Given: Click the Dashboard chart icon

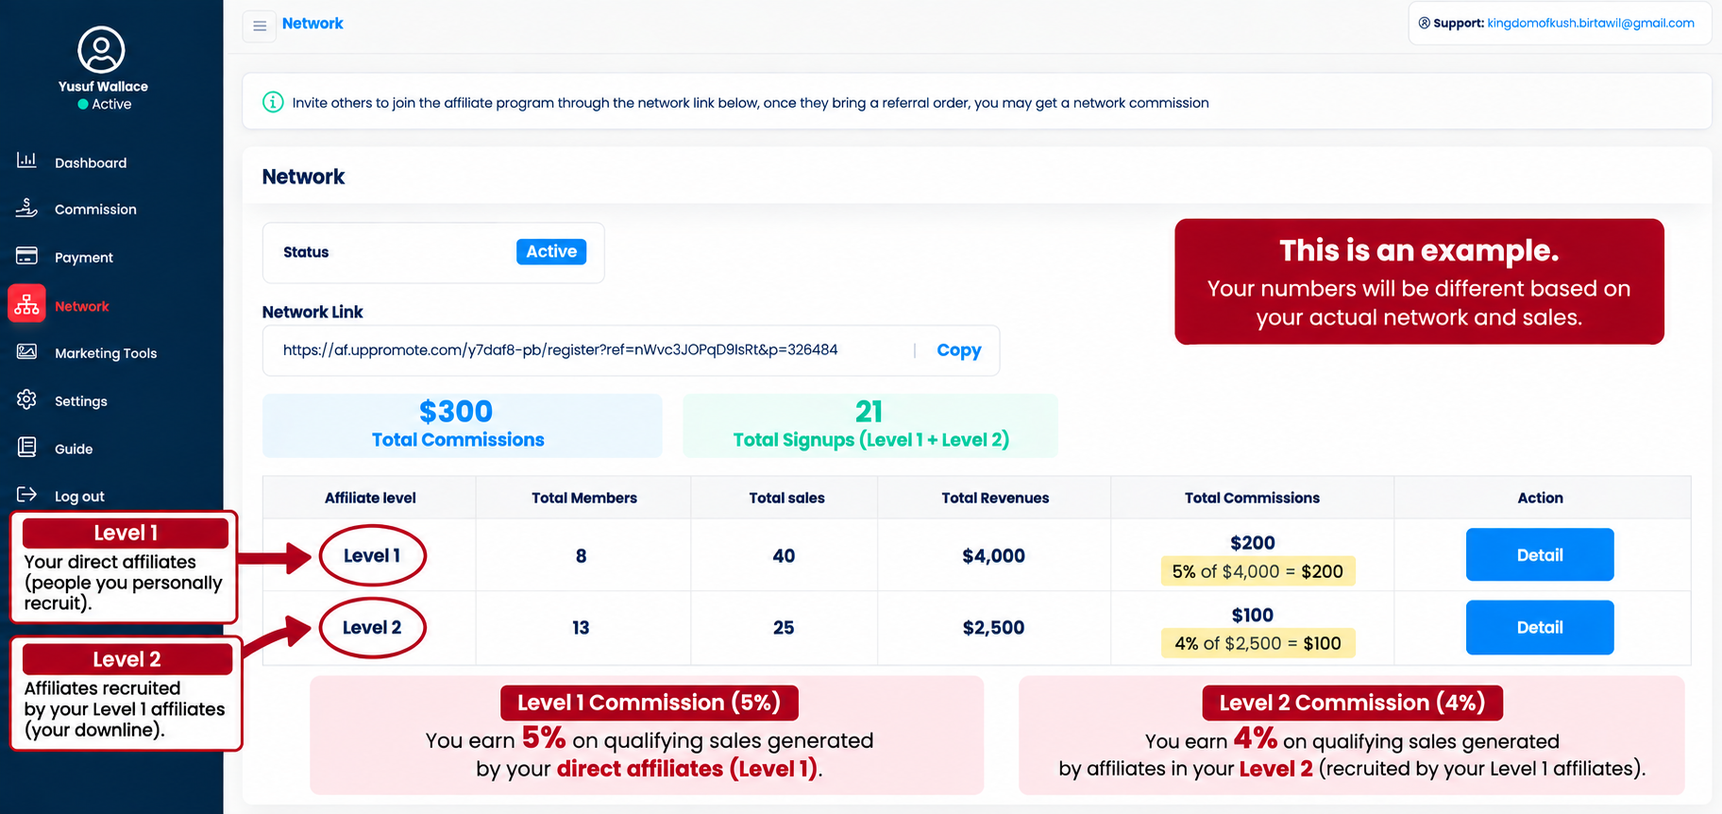Looking at the screenshot, I should tap(26, 161).
